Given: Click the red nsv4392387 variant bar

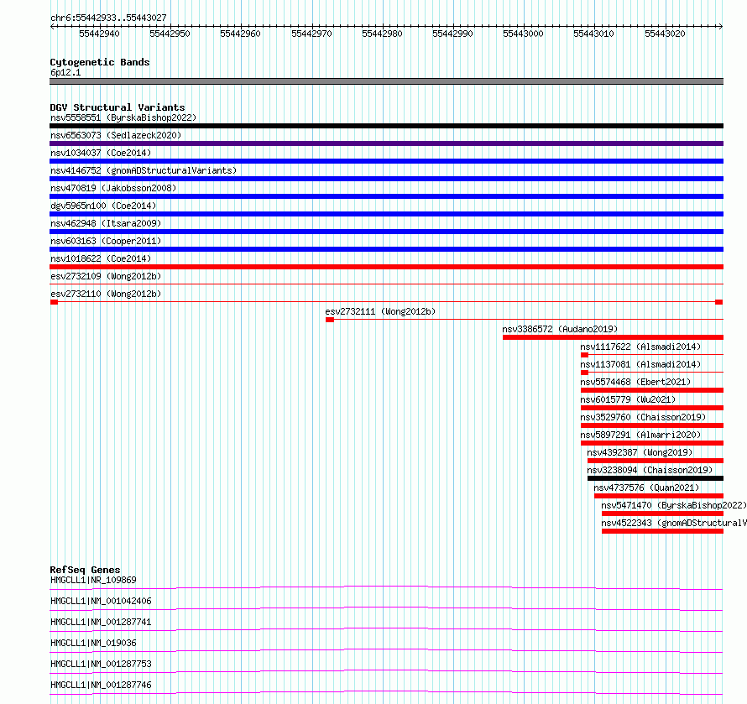Looking at the screenshot, I should (x=656, y=461).
